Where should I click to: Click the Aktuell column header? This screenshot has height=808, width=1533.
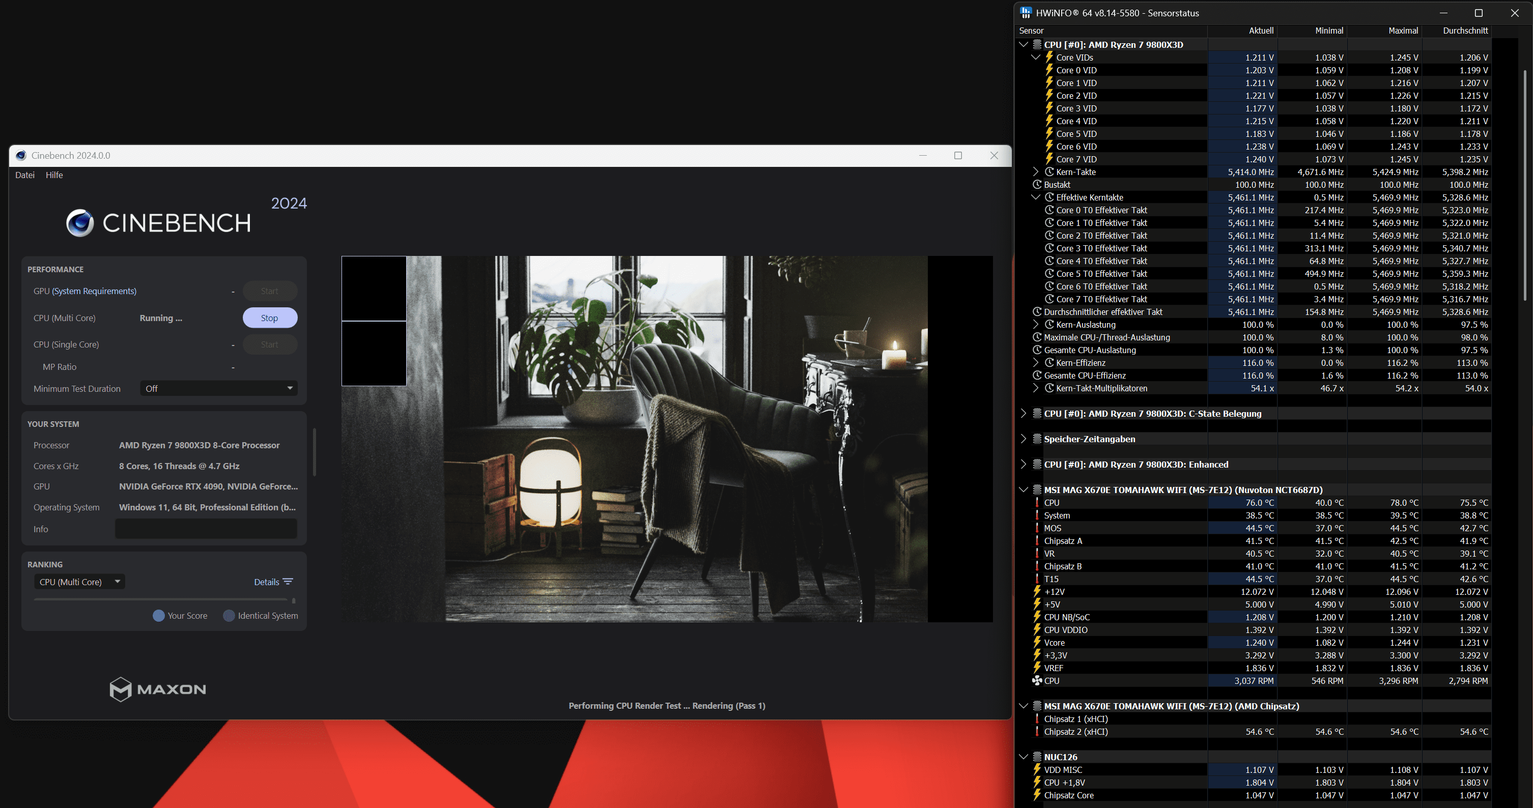pyautogui.click(x=1242, y=31)
